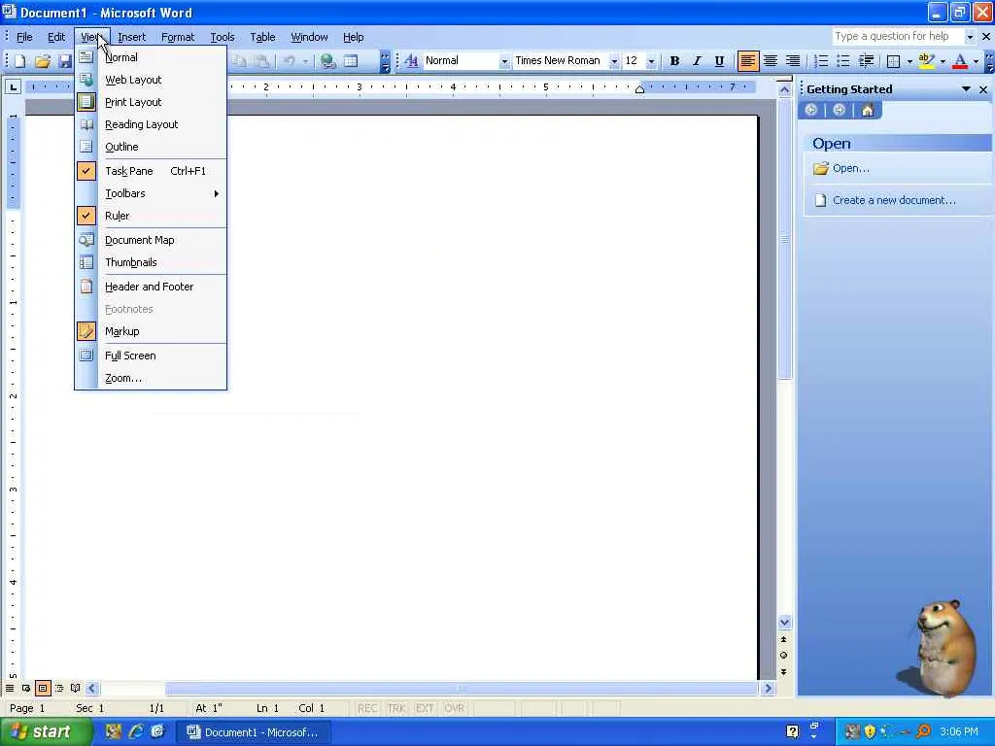Toggle TRK track changes indicator
Screen dimensions: 995x746
click(x=396, y=708)
